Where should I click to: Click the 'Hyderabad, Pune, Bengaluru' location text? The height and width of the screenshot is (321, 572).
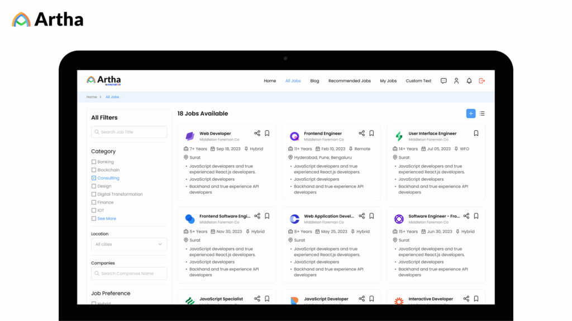pyautogui.click(x=323, y=158)
